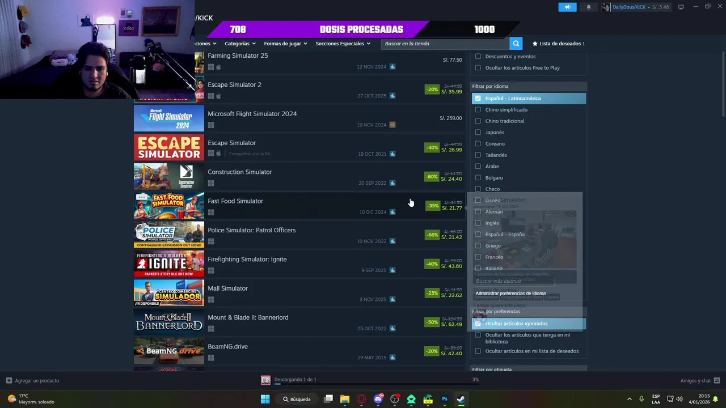
Task: Click Steam Deck icon on Microsoft Flight Simulator 2024 row
Action: (392, 125)
